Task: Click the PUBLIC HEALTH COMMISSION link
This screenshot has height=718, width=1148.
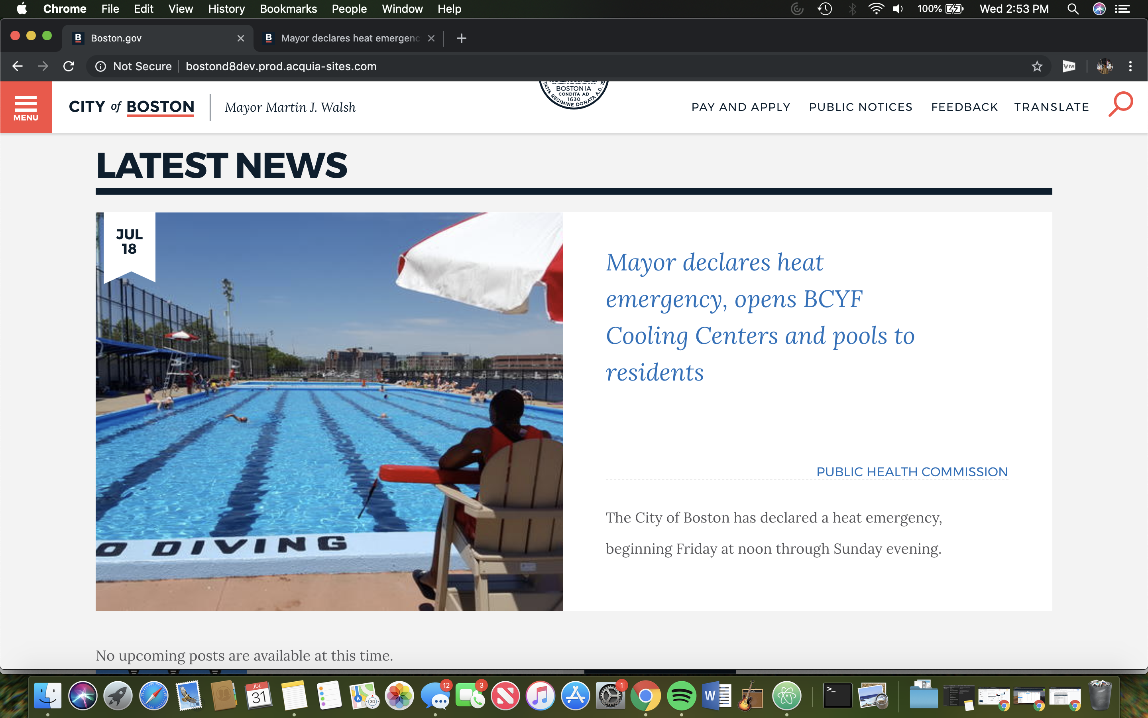Action: tap(911, 471)
